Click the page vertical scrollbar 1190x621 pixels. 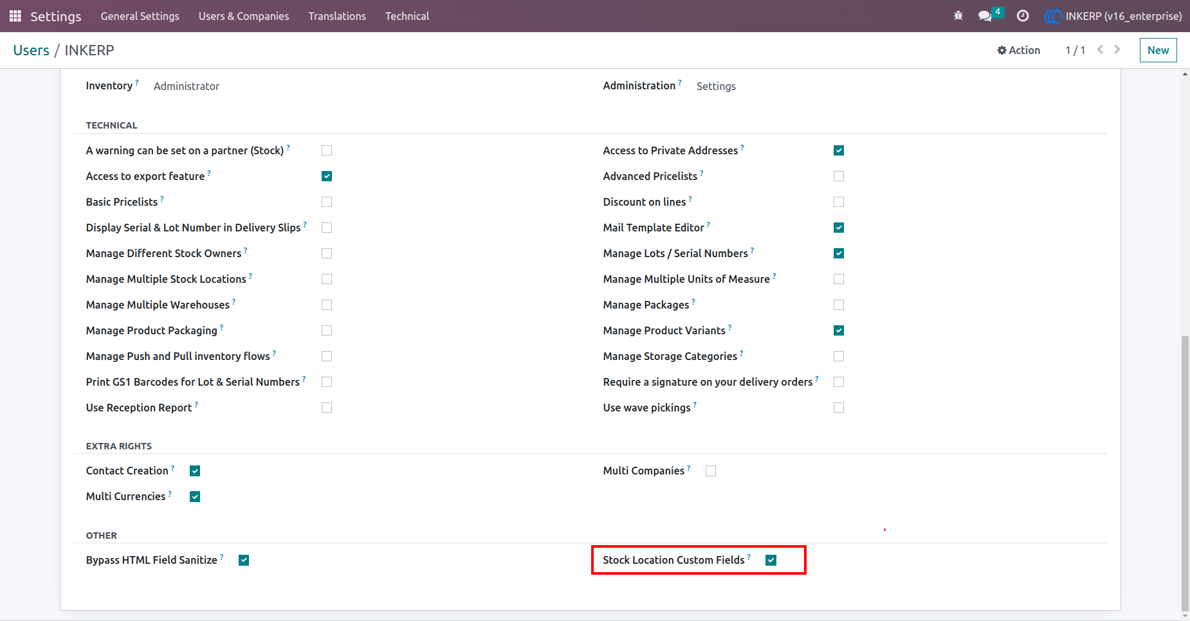1185,473
